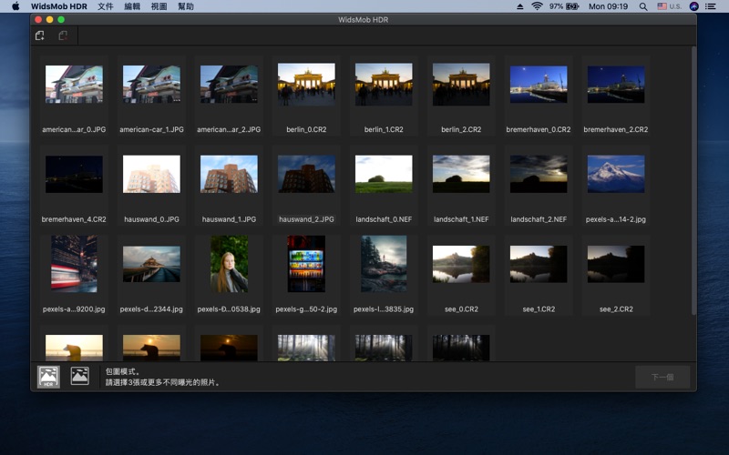Select the hauswand_2.JPG photo
Viewport: 729px width, 455px height.
pyautogui.click(x=306, y=174)
